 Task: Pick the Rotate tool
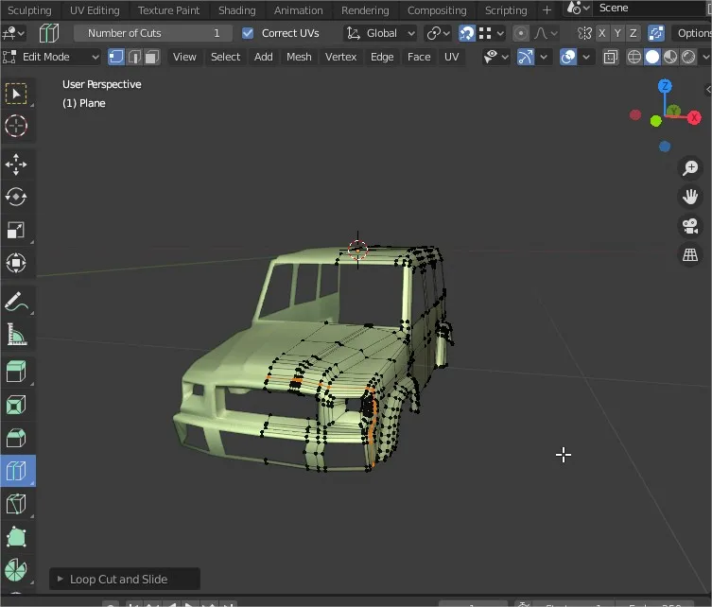[x=16, y=197]
